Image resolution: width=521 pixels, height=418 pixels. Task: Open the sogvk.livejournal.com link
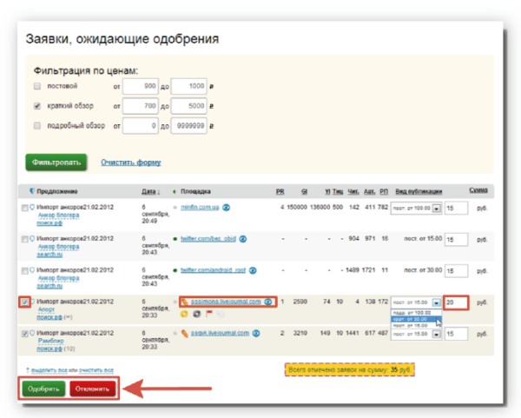(220, 333)
